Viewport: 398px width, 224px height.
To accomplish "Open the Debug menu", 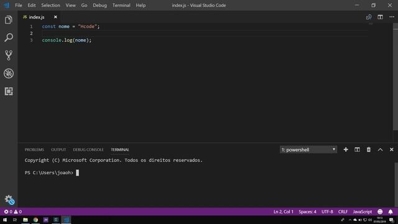I will pos(99,6).
